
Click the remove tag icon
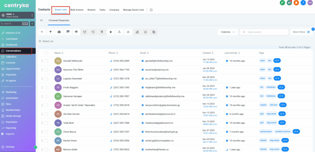[x=93, y=32]
